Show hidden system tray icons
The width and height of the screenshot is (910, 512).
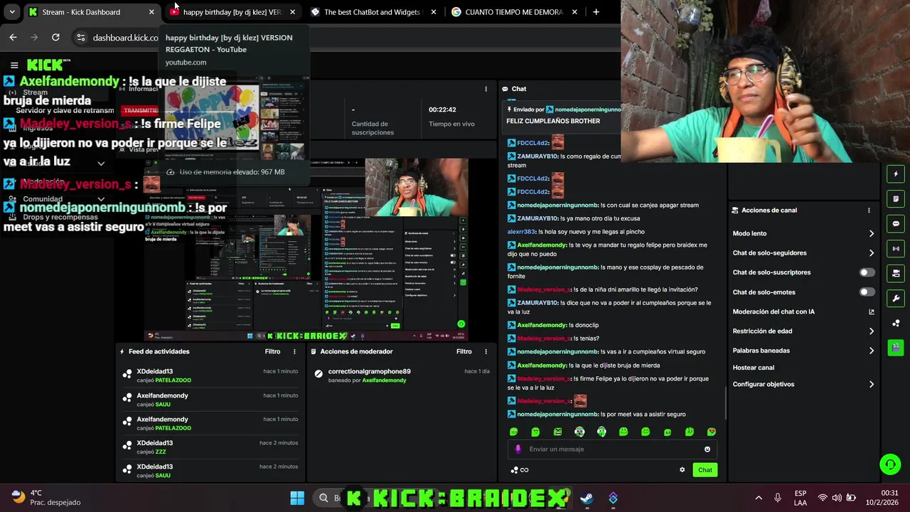[x=759, y=498]
